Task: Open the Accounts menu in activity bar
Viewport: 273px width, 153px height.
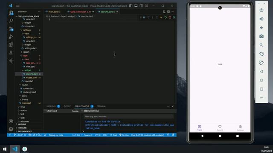Action: 11,121
